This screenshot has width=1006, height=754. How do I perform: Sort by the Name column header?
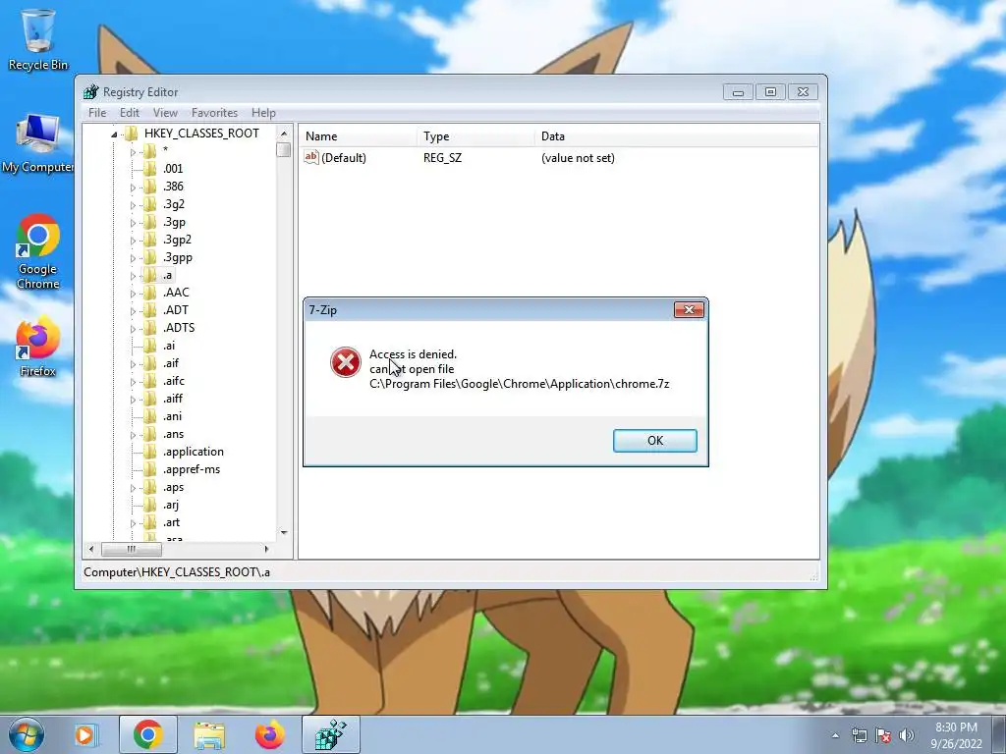(x=358, y=135)
